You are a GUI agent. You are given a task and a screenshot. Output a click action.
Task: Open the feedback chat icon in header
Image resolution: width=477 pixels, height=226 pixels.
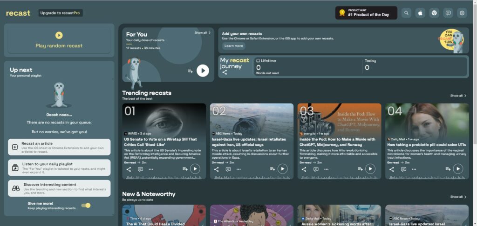pos(448,13)
